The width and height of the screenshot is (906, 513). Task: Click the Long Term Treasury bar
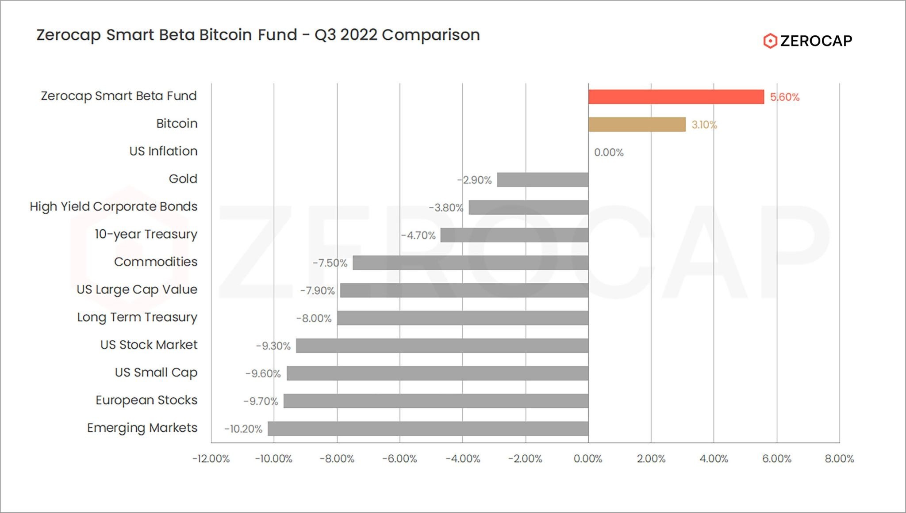point(462,318)
